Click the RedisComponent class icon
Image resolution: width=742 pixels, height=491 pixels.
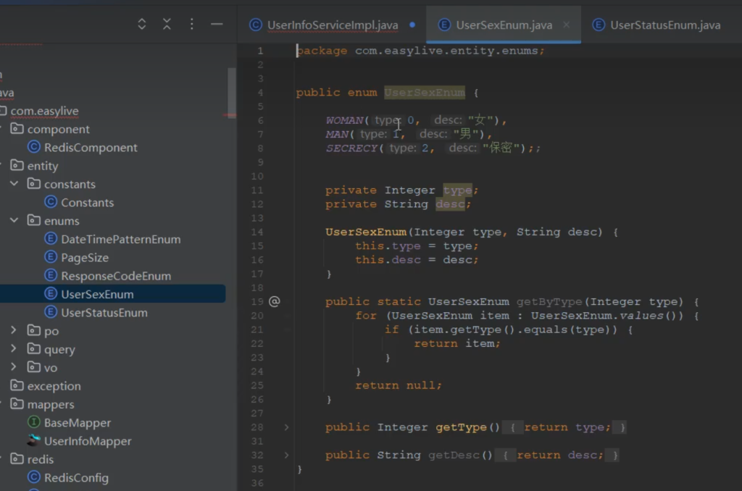tap(33, 148)
